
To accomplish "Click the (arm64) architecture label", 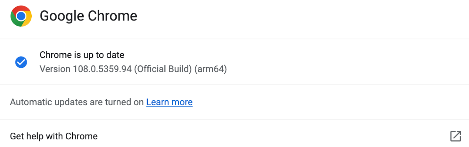I will point(210,69).
